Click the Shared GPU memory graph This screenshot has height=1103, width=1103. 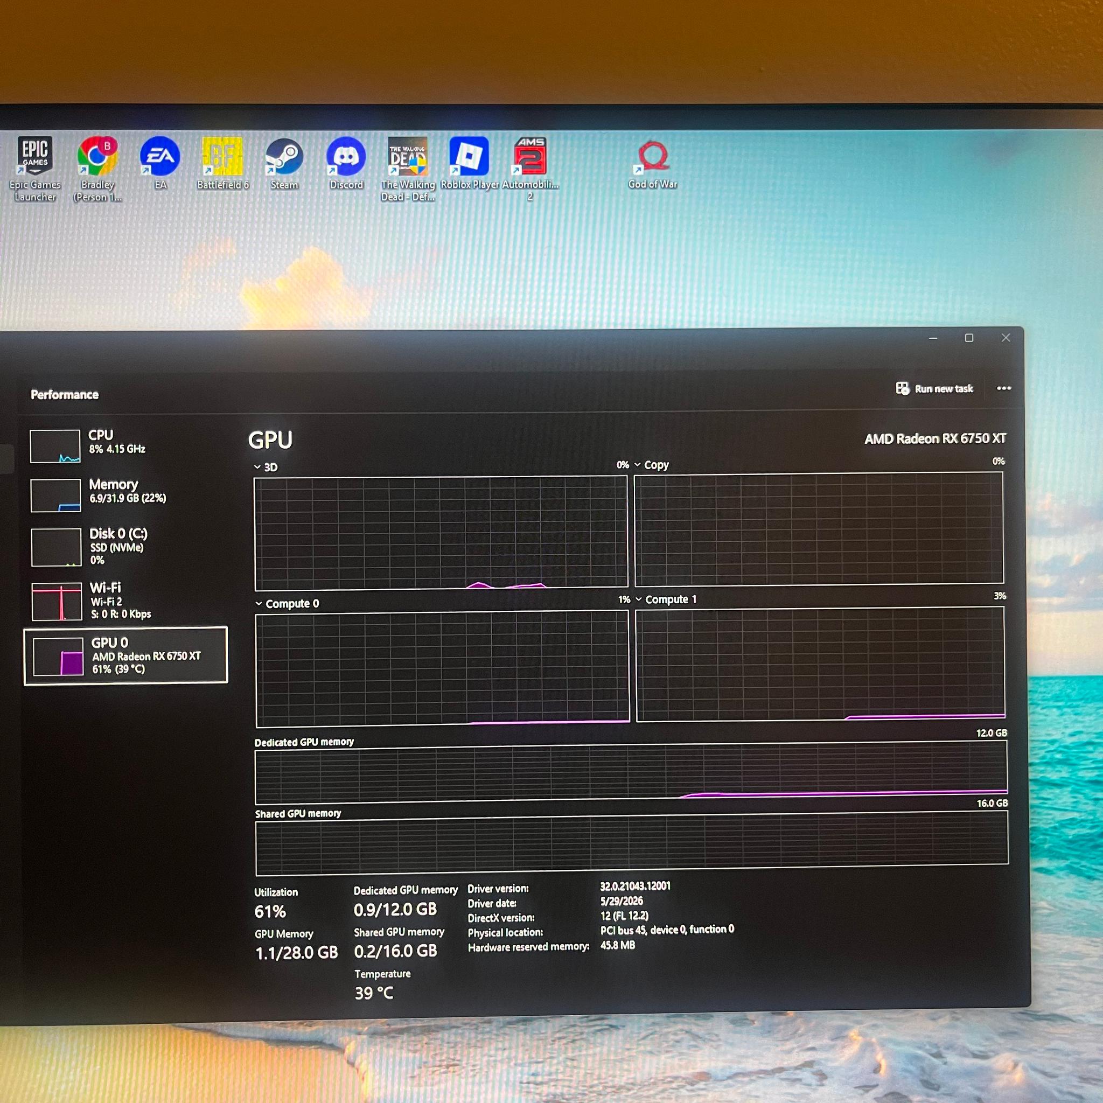point(632,843)
